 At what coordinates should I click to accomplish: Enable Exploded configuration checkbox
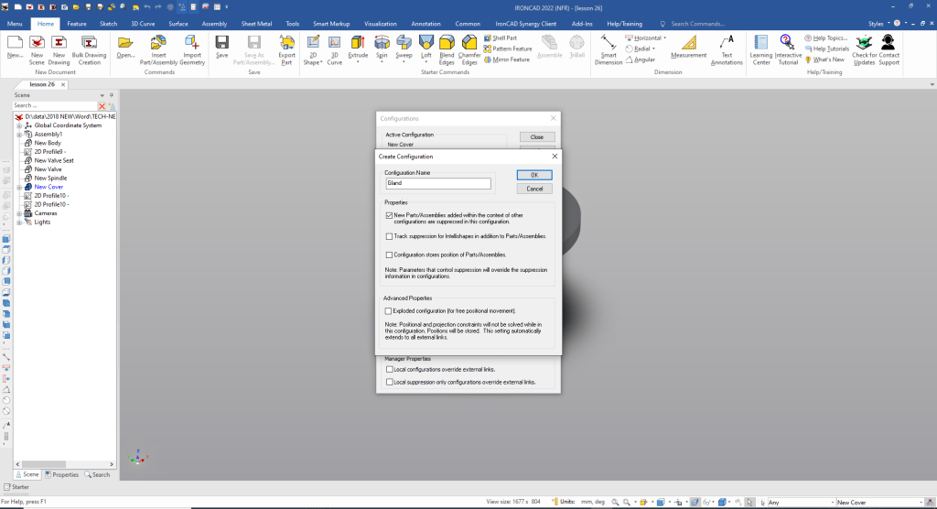tap(389, 311)
